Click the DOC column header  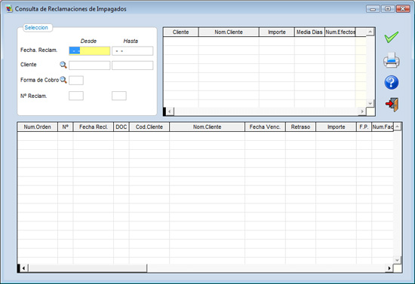(121, 127)
